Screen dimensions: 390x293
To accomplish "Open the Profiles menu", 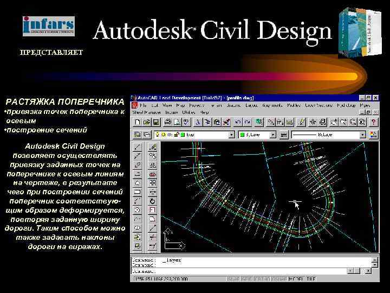I will (294, 105).
